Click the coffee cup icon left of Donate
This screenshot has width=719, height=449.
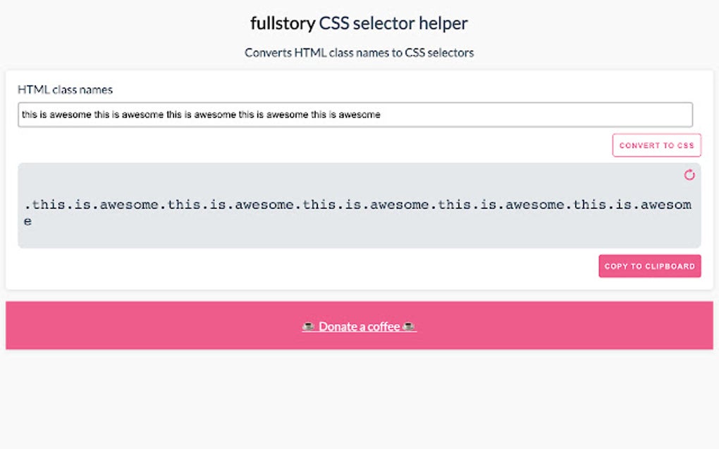coord(308,327)
